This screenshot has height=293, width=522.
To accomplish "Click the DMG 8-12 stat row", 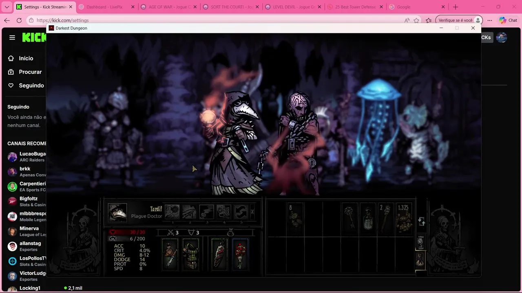I will (131, 255).
